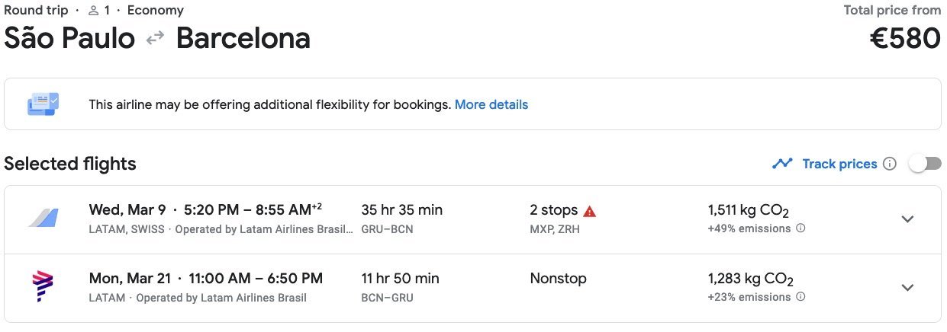Click the São Paulo origin heading
The image size is (947, 332).
tap(69, 38)
